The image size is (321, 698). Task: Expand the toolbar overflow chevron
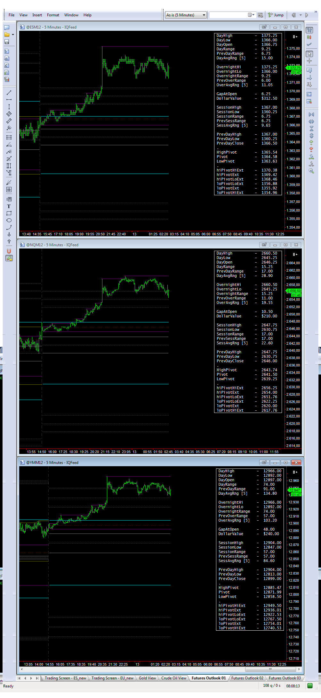pos(316,12)
